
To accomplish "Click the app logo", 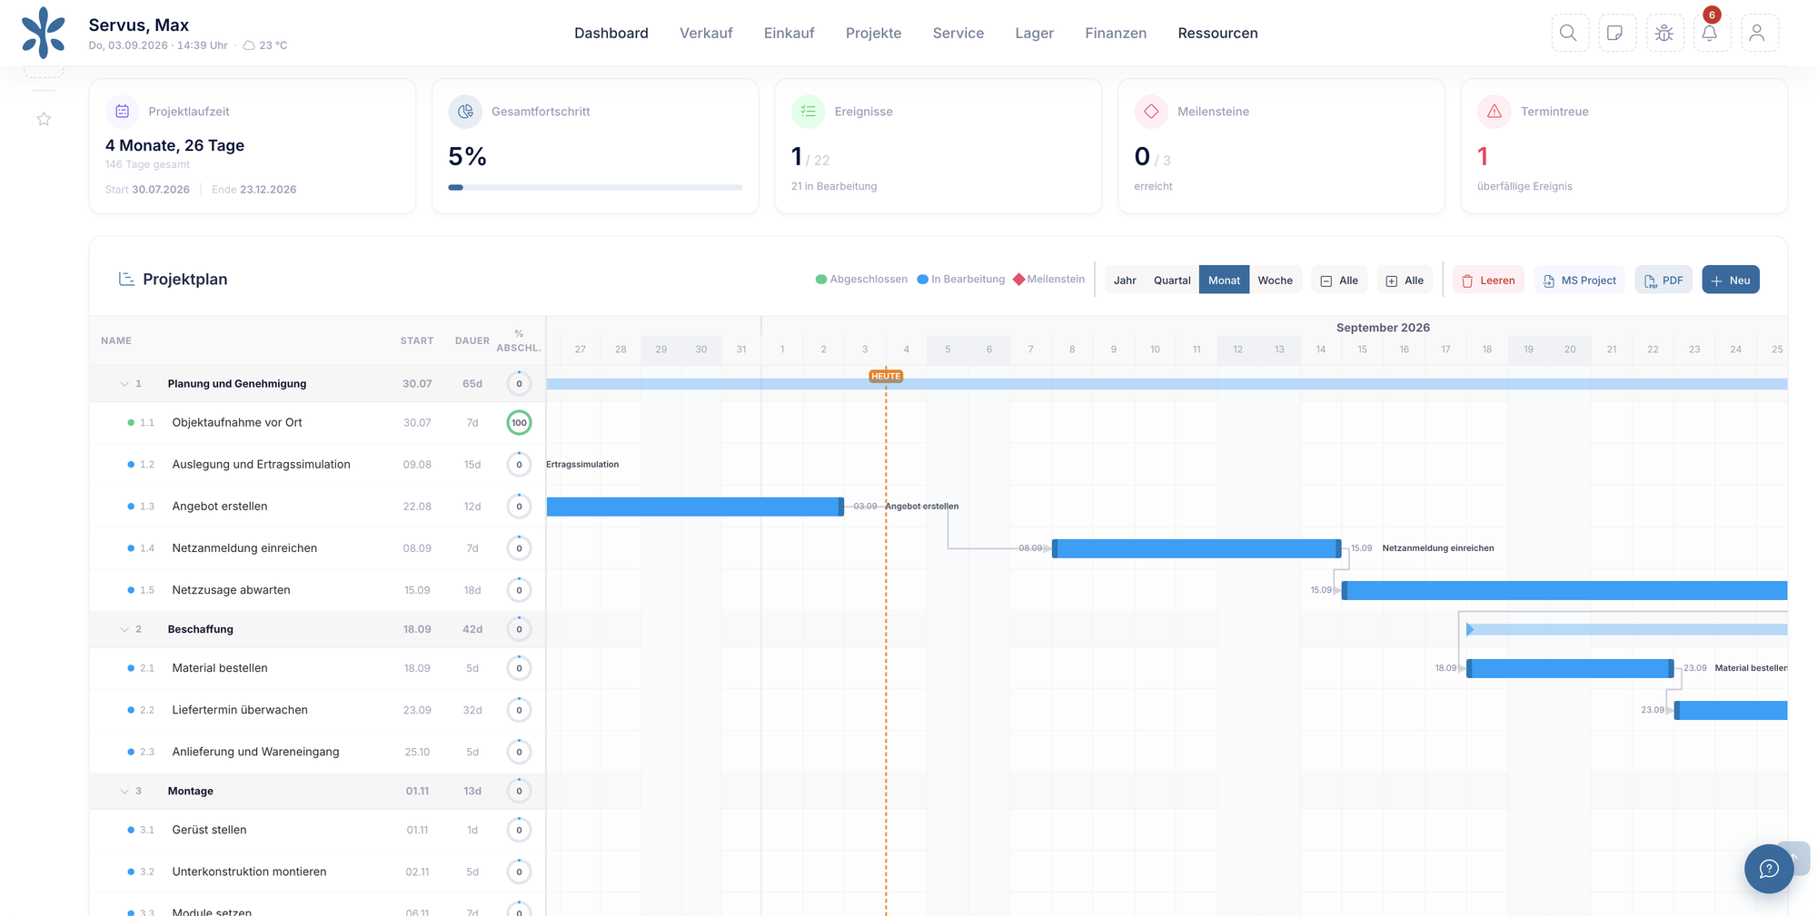I will click(44, 33).
